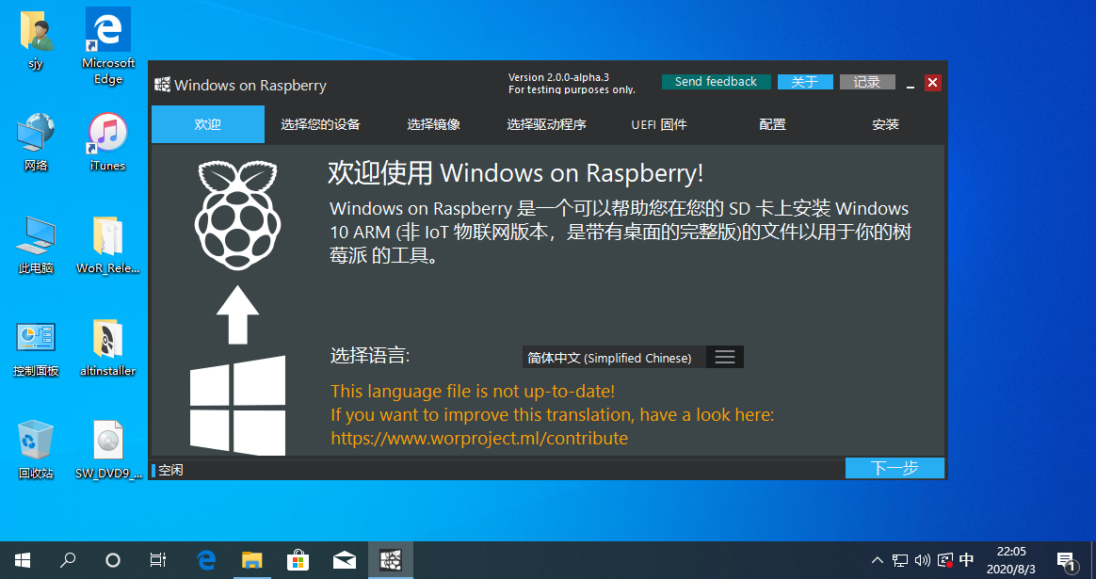This screenshot has height=579, width=1096.
Task: Close the Windows on Raspberry window
Action: pyautogui.click(x=932, y=83)
